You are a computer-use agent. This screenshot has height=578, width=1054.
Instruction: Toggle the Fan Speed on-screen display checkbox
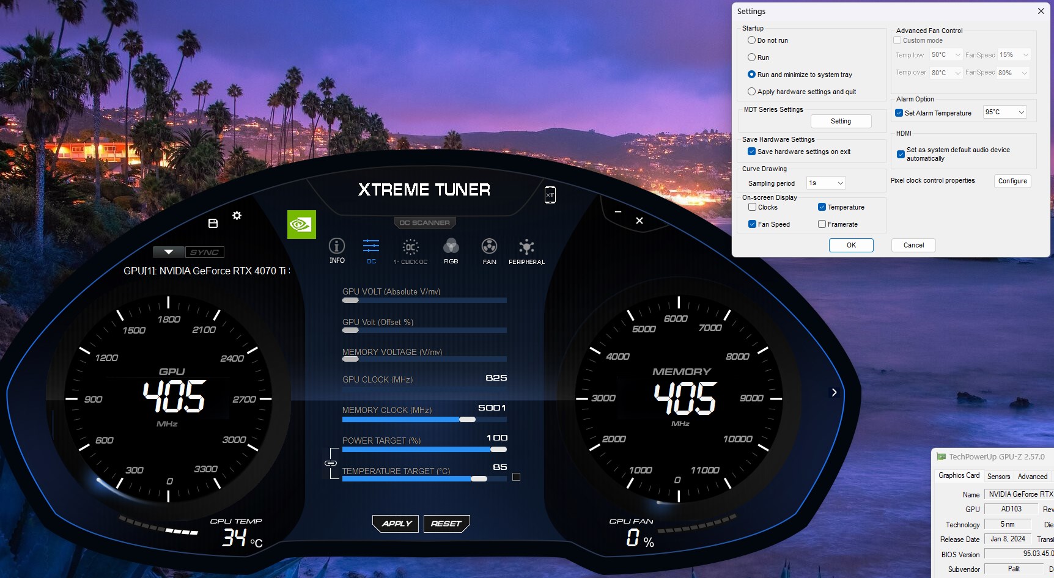(752, 224)
